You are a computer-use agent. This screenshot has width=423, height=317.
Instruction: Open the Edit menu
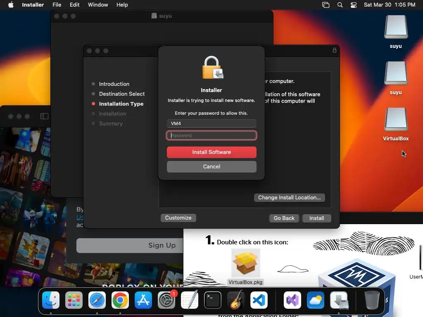[74, 5]
